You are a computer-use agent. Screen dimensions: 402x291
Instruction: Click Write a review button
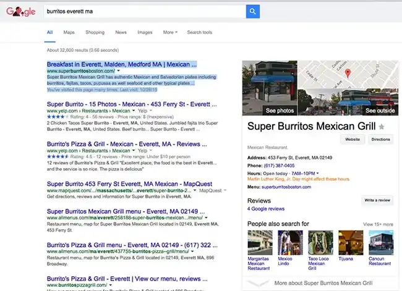tap(377, 200)
